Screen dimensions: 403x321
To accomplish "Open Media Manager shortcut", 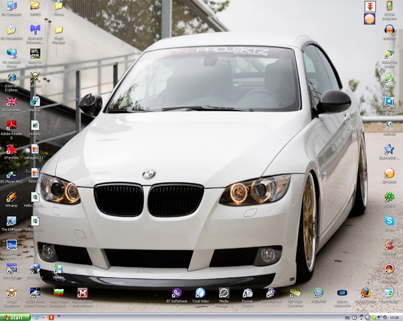I will tap(224, 297).
